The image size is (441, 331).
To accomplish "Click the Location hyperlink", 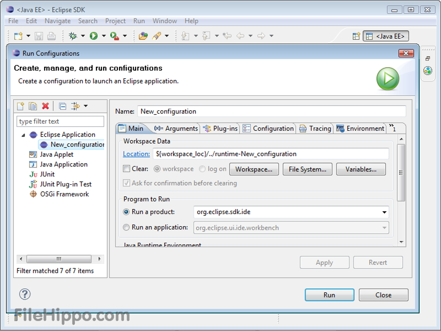I will coord(136,154).
